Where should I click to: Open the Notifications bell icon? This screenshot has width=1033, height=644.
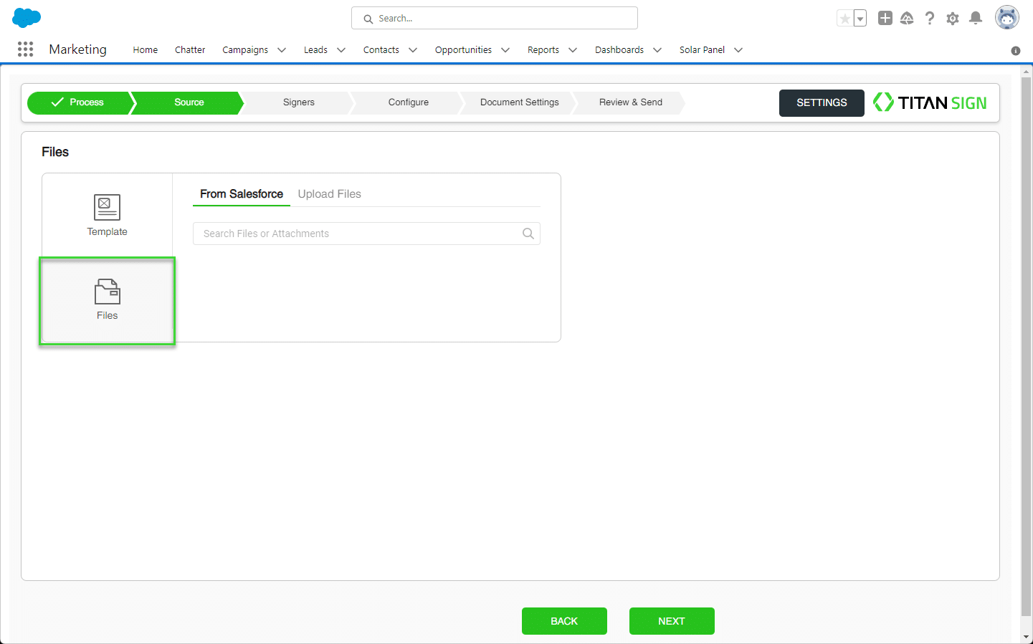976,18
